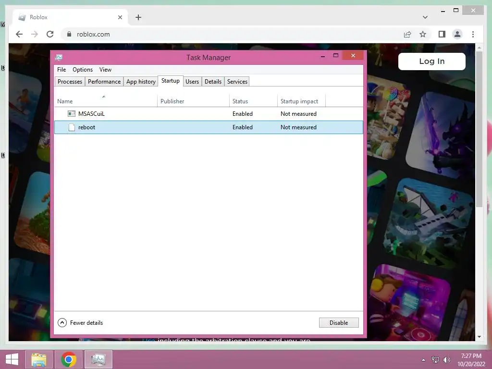Bookmark this tab with star icon
This screenshot has width=492, height=369.
click(x=423, y=34)
